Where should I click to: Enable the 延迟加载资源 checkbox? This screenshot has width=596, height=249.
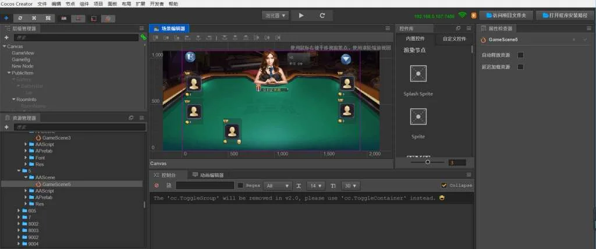coord(520,67)
